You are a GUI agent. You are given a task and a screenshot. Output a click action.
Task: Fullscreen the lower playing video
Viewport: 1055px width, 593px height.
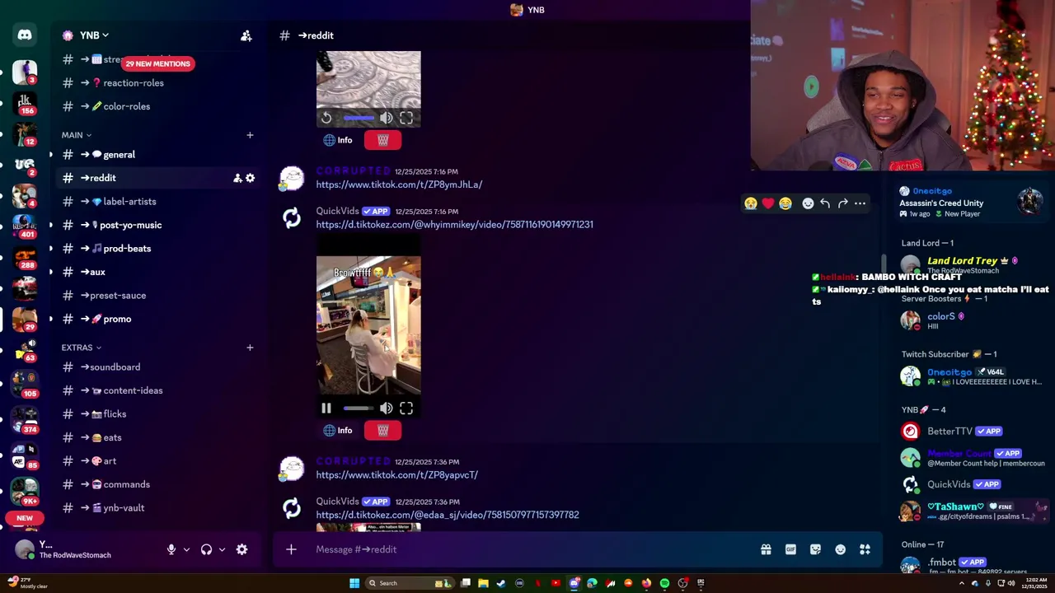406,409
